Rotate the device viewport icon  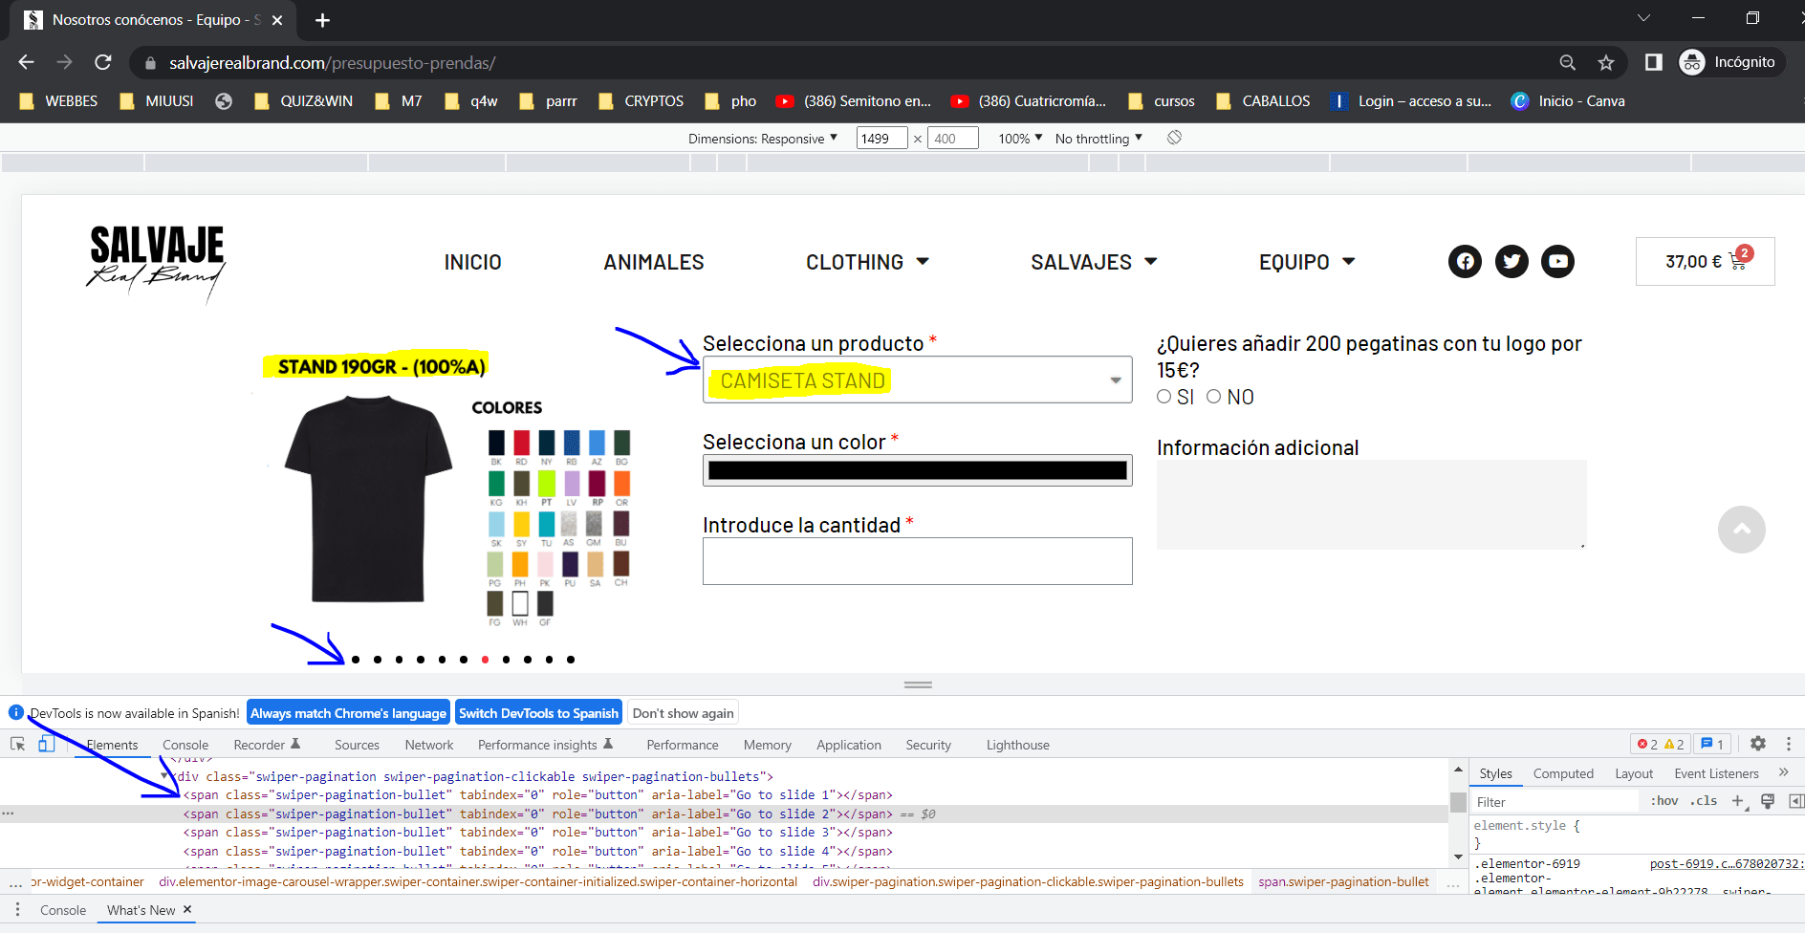(x=1174, y=138)
